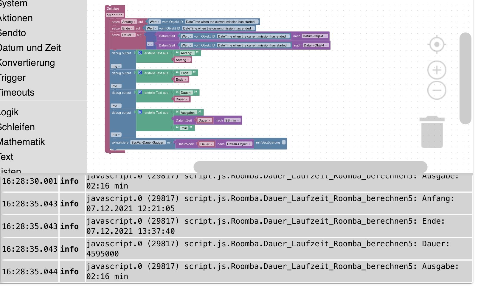Open 'info' level dropdown below 'Anfang:' debug block
This screenshot has height=288, width=478.
coord(116,66)
